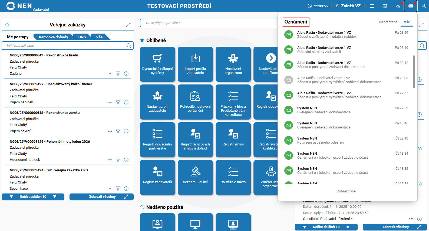Refresh the Veřejné zakázky panel

pos(7,25)
